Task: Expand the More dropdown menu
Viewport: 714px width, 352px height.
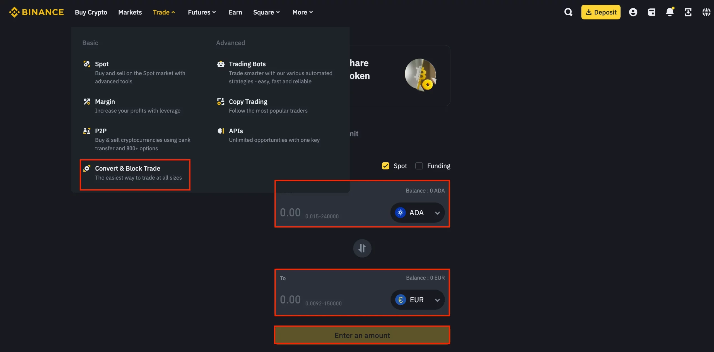Action: [303, 12]
